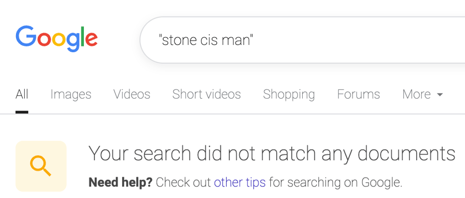Click the blue capital G in the logo
Screen dimensions: 465x198
click(26, 36)
